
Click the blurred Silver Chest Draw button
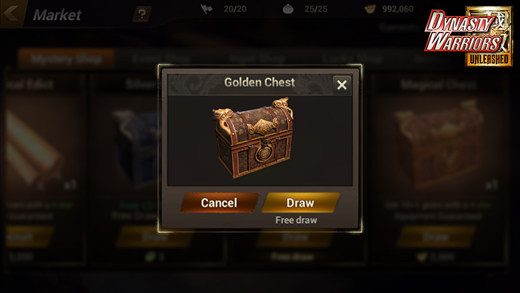tap(154, 236)
